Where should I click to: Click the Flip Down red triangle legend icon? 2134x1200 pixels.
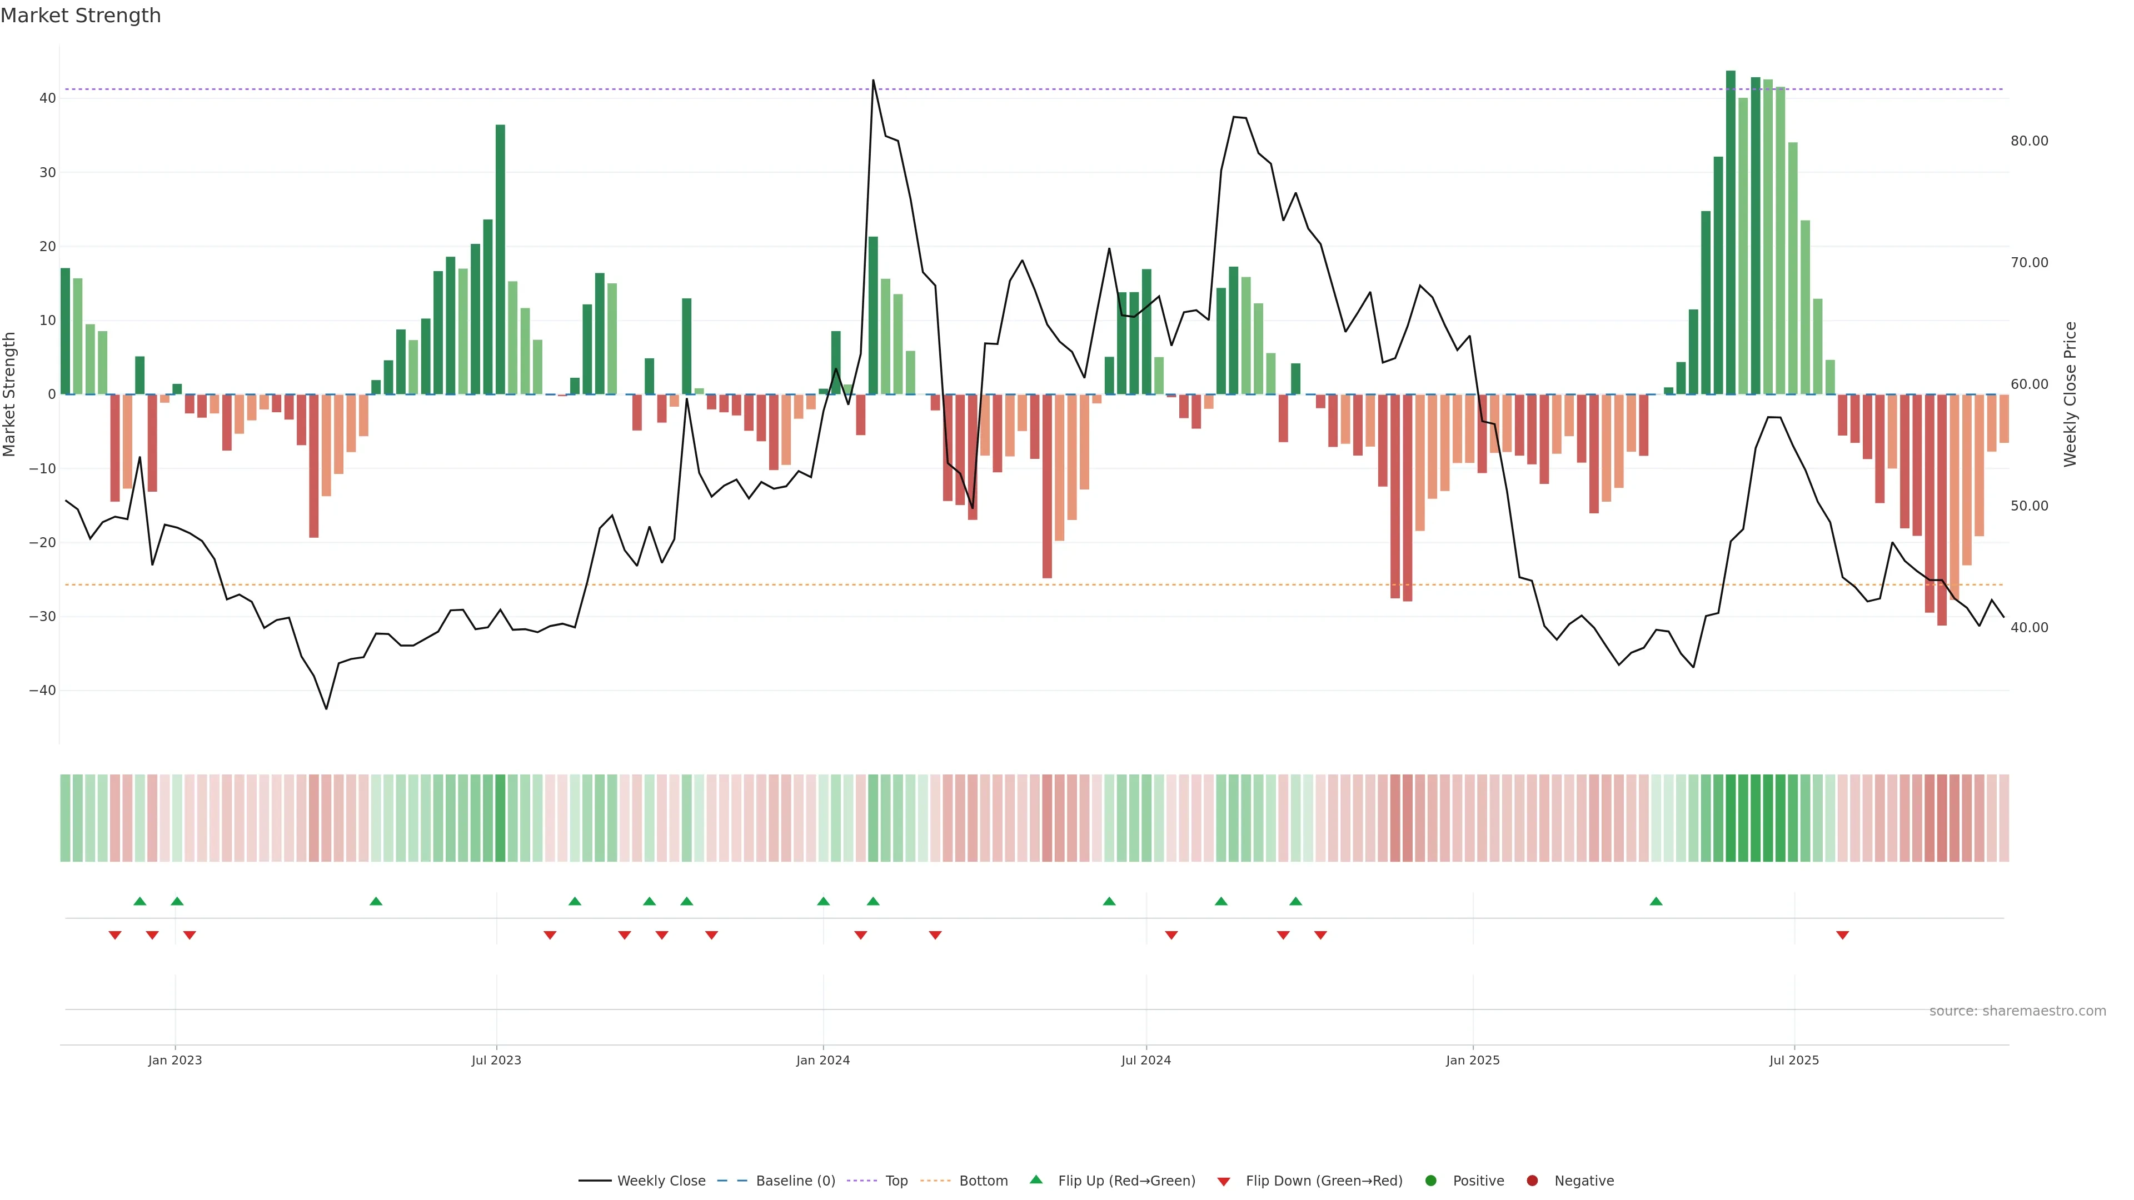click(x=1224, y=1182)
